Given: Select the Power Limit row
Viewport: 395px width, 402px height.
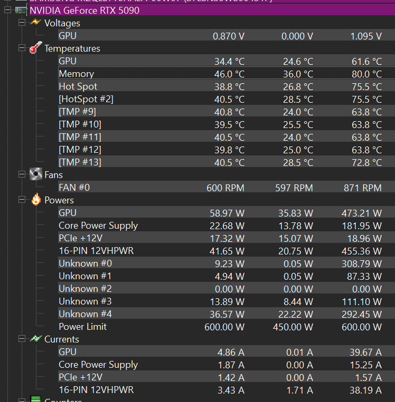Looking at the screenshot, I should tap(227, 327).
